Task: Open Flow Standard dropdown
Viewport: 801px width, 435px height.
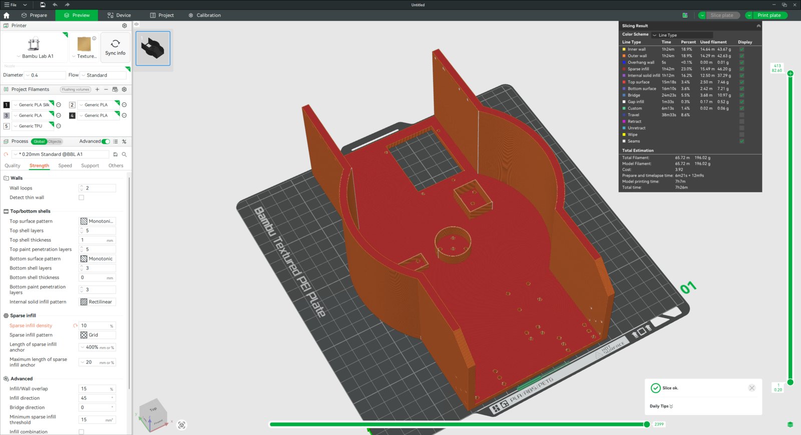Action: (103, 75)
